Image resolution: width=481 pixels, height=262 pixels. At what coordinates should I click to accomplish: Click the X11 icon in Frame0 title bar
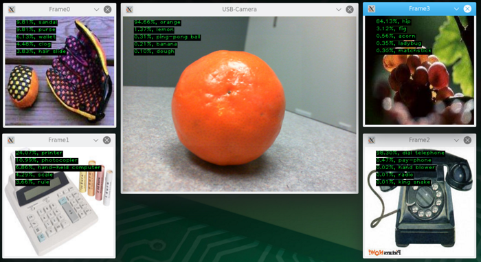pos(12,10)
